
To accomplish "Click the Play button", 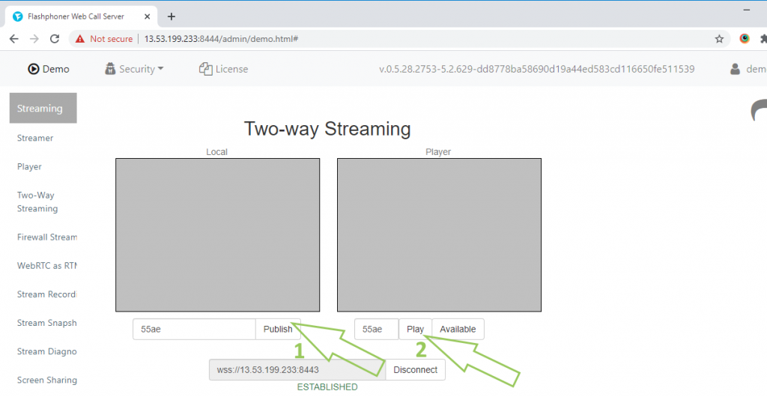I will tap(415, 329).
